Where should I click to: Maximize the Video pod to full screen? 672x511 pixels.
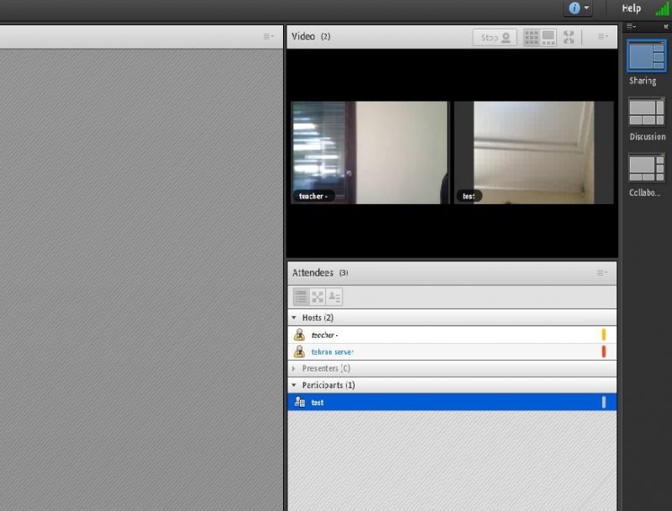click(x=570, y=37)
